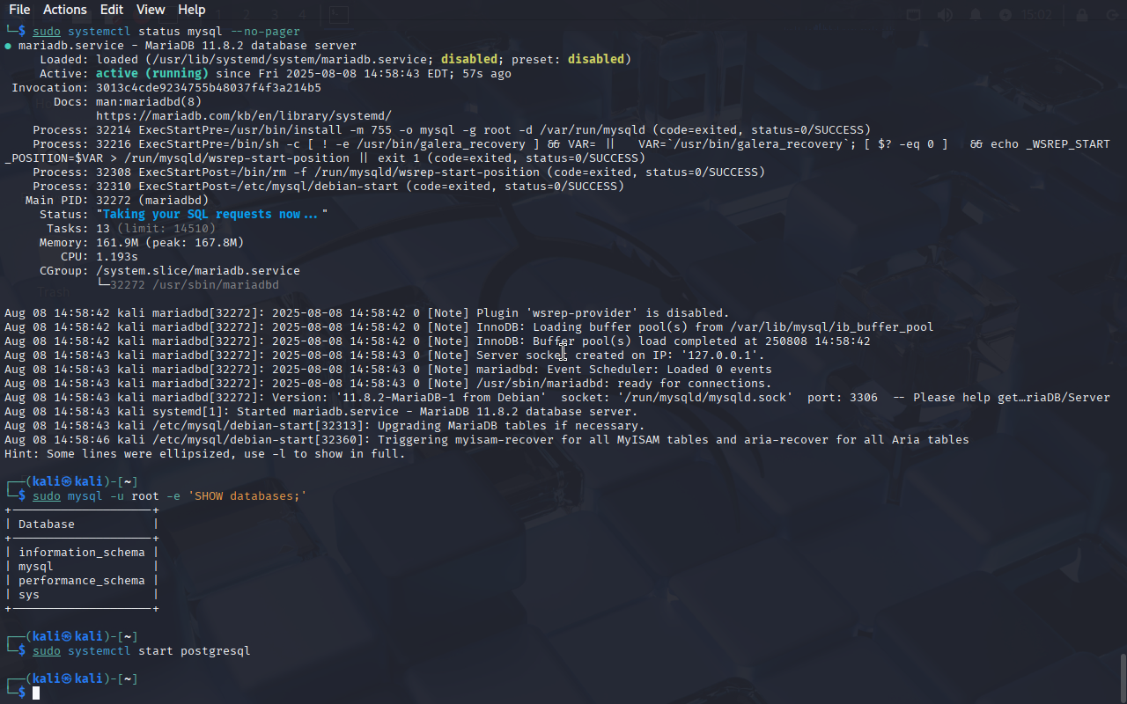Click the power manager lightning icon
Viewport: 1127px width, 704px height.
click(1006, 15)
